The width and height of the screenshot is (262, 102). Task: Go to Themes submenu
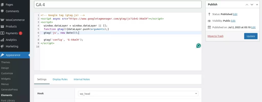click(x=6, y=62)
